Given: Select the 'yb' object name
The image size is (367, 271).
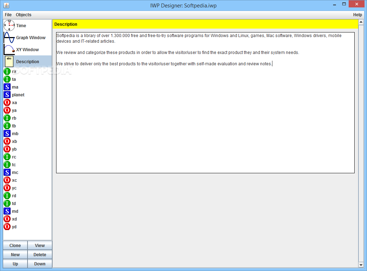Looking at the screenshot, I should point(14,149).
